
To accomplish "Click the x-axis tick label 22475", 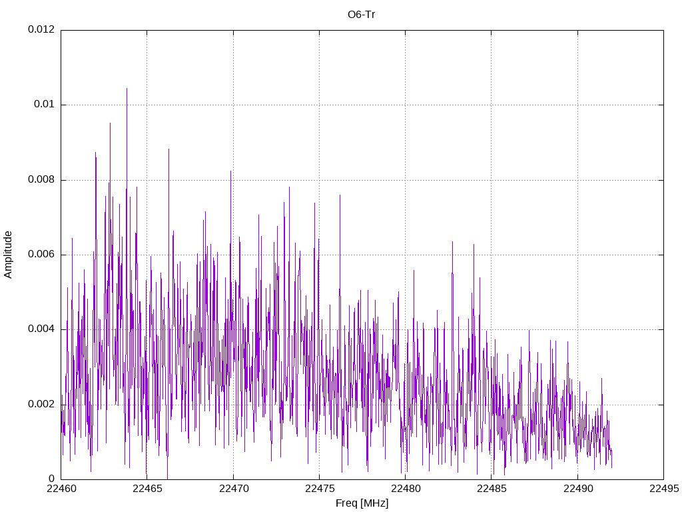I will (320, 489).
